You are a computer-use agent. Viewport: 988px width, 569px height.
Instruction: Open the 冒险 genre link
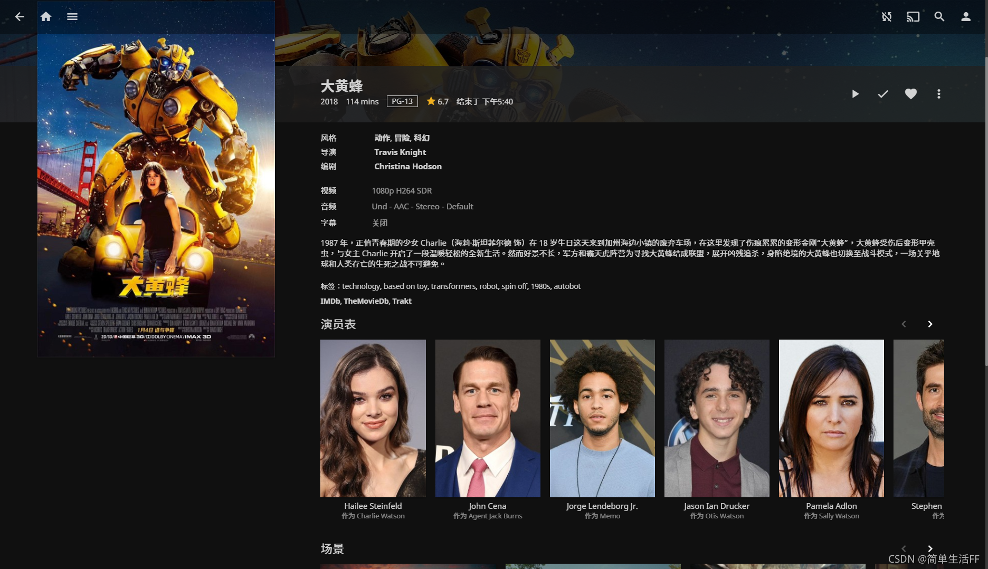click(402, 138)
